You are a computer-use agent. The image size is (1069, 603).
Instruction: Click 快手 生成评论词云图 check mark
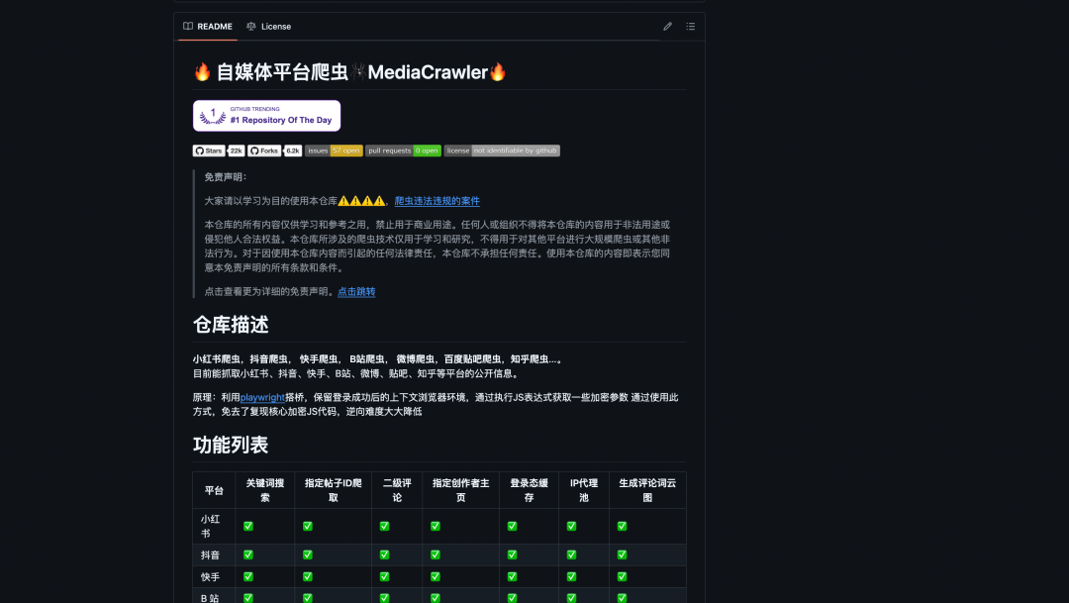click(622, 577)
